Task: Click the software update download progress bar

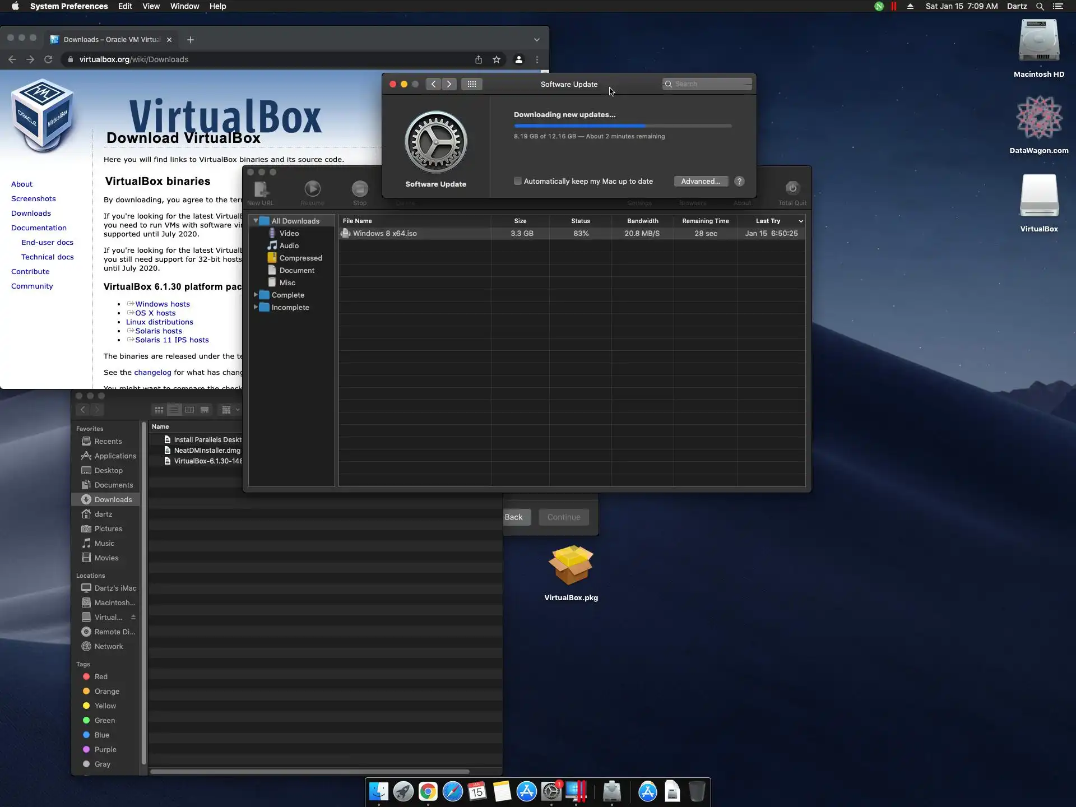Action: [622, 126]
